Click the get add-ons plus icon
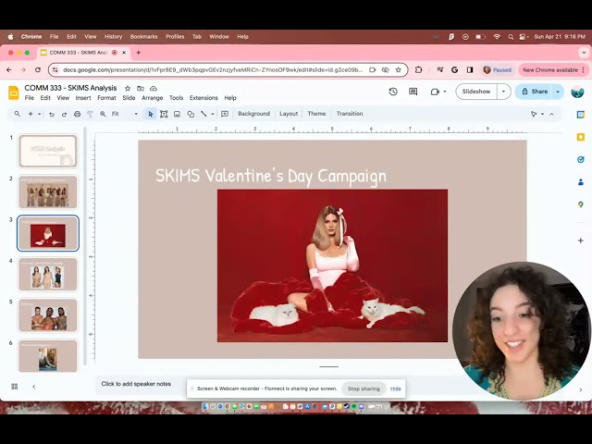The height and width of the screenshot is (444, 592). 581,240
